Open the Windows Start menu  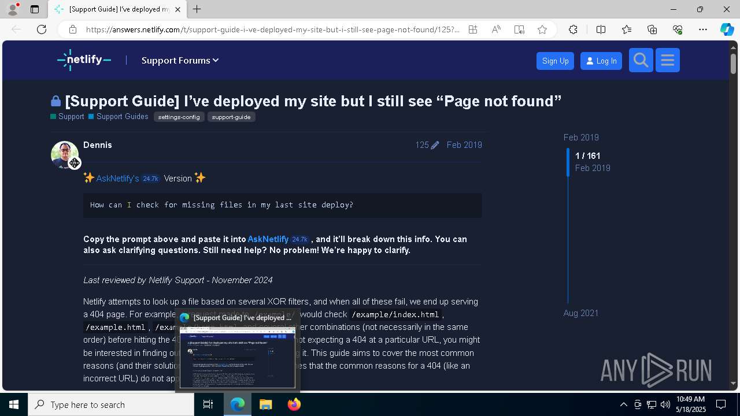(14, 404)
